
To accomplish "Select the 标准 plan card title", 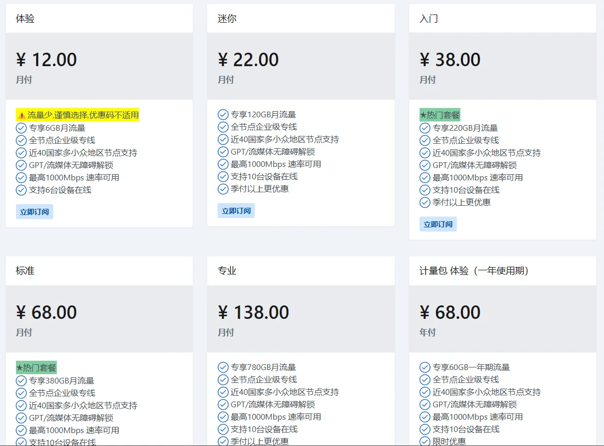I will (x=25, y=271).
